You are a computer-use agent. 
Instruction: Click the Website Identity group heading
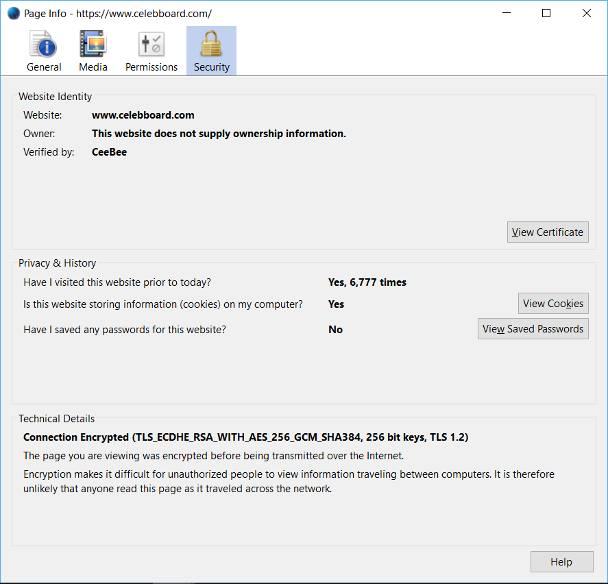tap(55, 97)
